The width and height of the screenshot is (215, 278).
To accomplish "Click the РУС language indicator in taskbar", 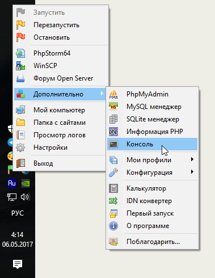I will pos(18,213).
